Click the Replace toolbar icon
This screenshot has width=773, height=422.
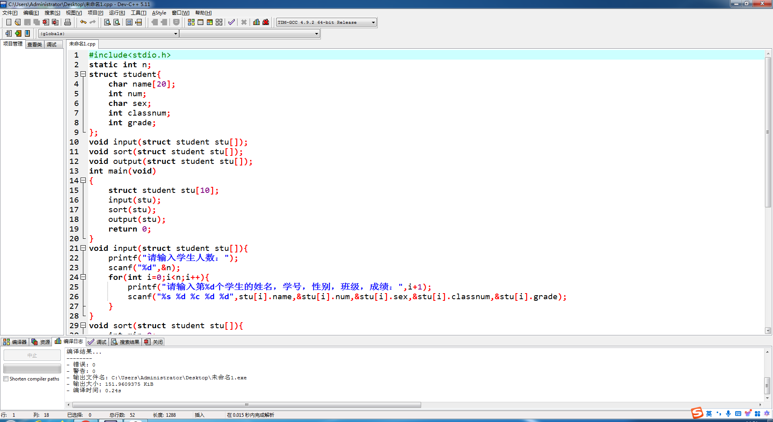[x=117, y=22]
